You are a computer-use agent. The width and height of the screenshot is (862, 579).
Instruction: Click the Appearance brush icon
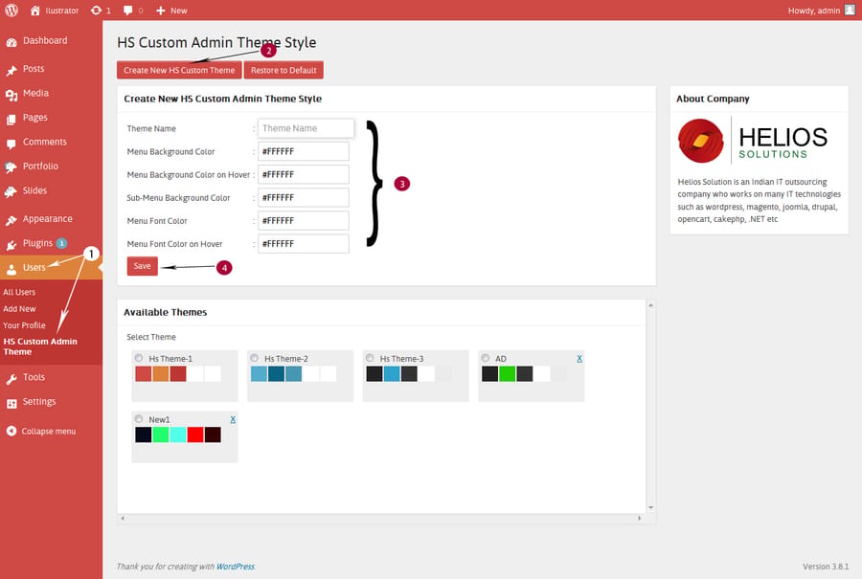tap(11, 220)
